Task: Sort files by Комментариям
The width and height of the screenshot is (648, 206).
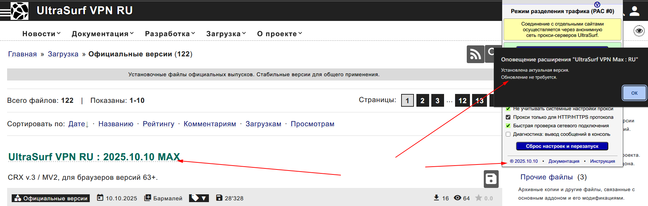Action: 210,124
